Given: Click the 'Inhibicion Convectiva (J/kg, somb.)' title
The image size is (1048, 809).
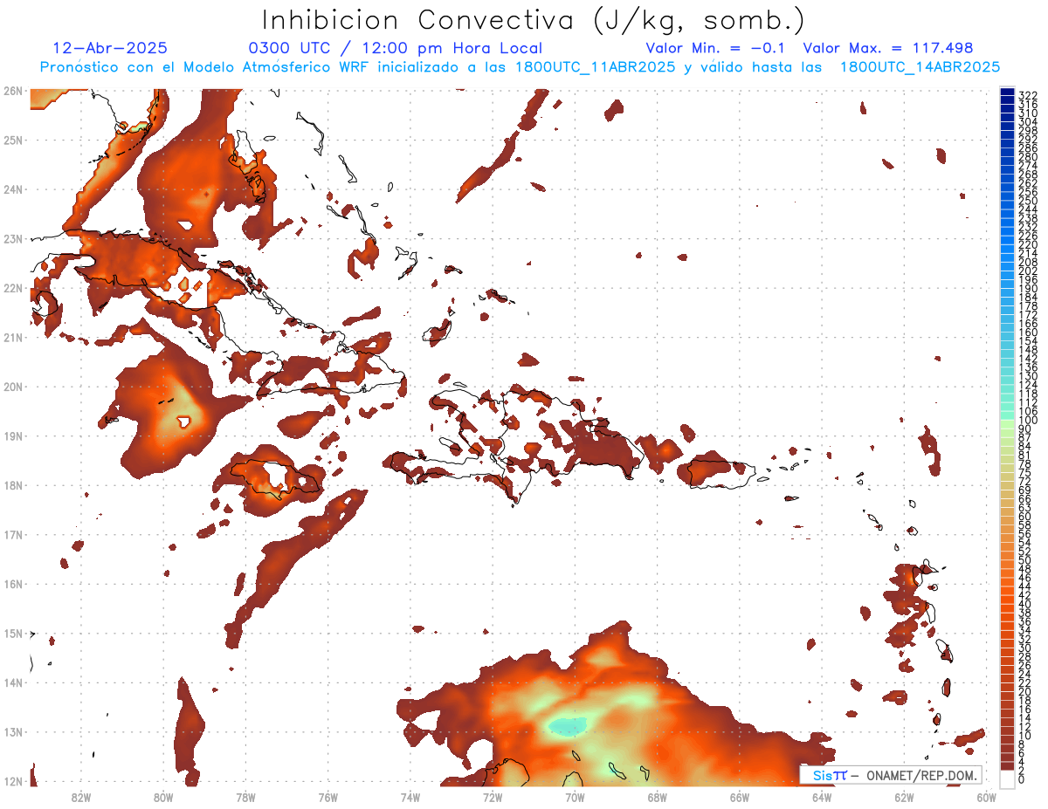Looking at the screenshot, I should coord(534,21).
